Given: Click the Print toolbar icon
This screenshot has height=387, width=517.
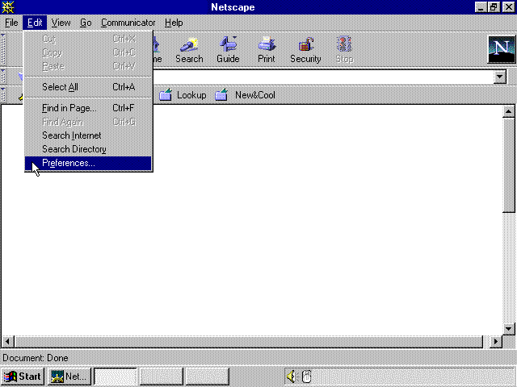Looking at the screenshot, I should pos(267,50).
